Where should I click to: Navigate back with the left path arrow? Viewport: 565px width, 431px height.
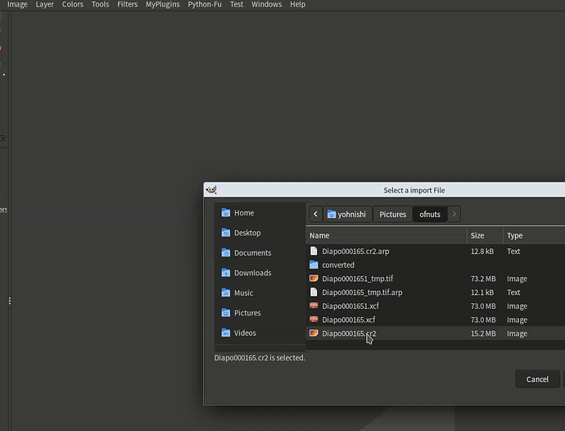(x=315, y=215)
